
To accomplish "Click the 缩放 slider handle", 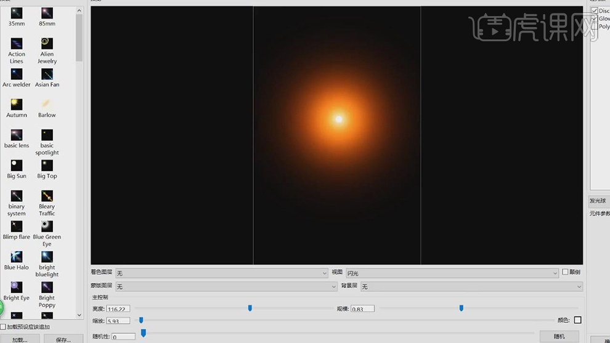I will tap(141, 320).
